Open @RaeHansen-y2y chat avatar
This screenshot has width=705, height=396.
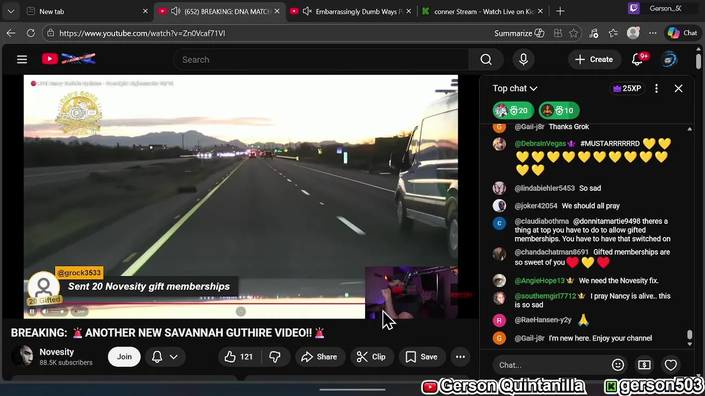click(499, 320)
